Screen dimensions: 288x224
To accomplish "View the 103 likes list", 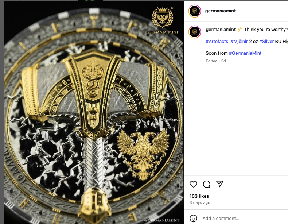I will click(199, 196).
